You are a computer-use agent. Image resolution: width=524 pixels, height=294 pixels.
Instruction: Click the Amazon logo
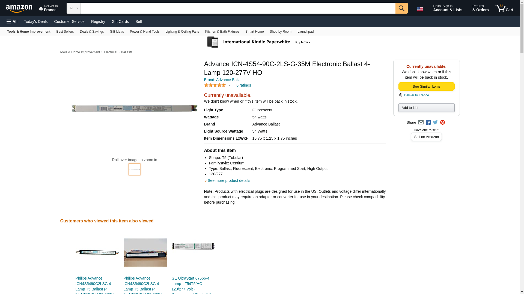(x=19, y=8)
